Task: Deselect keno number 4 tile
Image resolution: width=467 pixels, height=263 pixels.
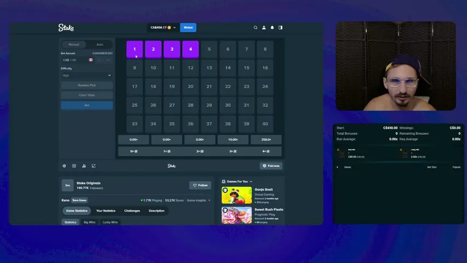Action: click(191, 49)
